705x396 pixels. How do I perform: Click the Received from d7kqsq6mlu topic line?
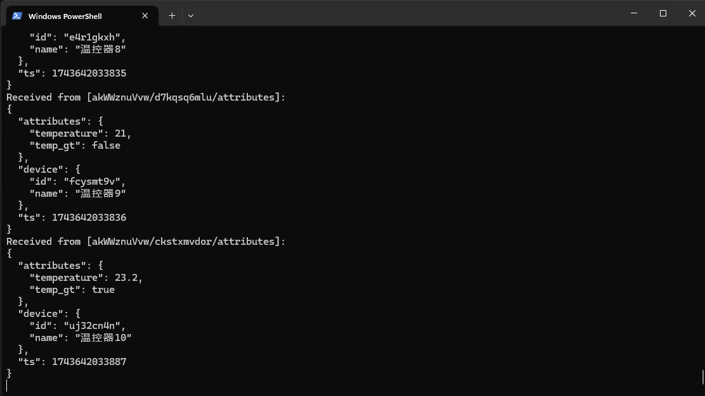146,97
